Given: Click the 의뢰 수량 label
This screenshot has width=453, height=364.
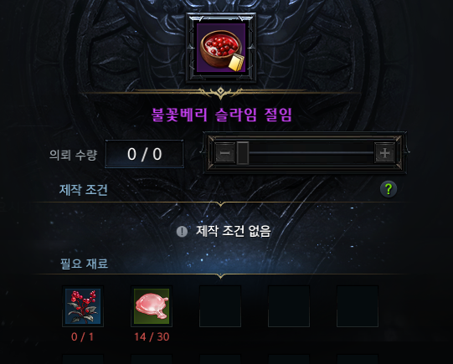Looking at the screenshot, I should tap(73, 155).
